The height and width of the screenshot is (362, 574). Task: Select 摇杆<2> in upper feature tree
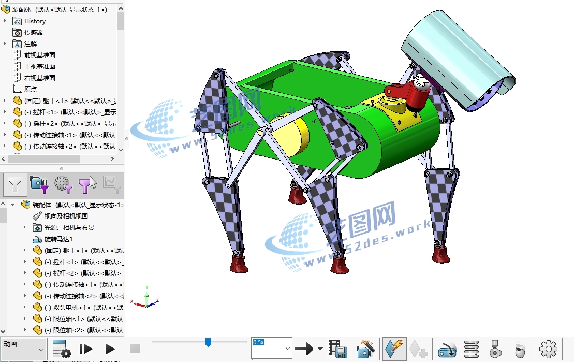coord(70,123)
